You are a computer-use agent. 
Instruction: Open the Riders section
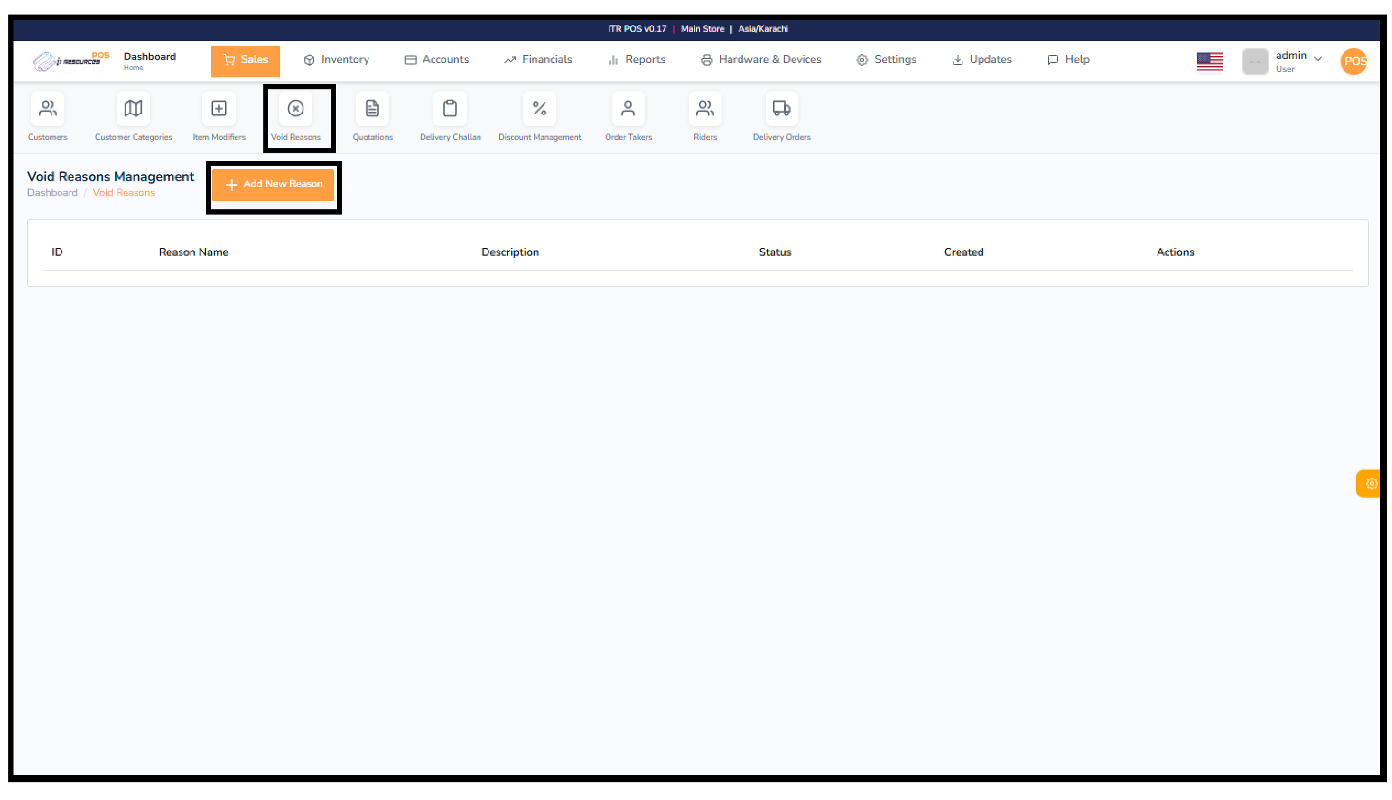(705, 116)
